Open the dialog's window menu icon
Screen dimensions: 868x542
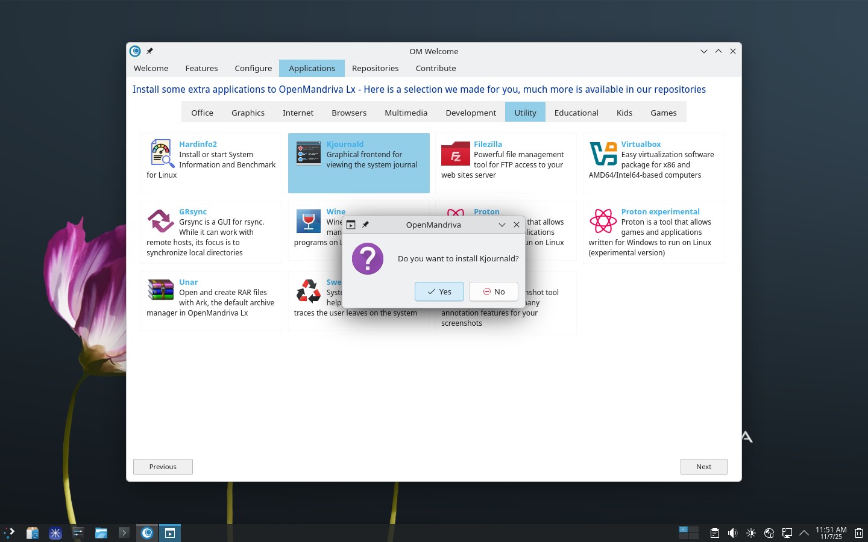point(351,225)
